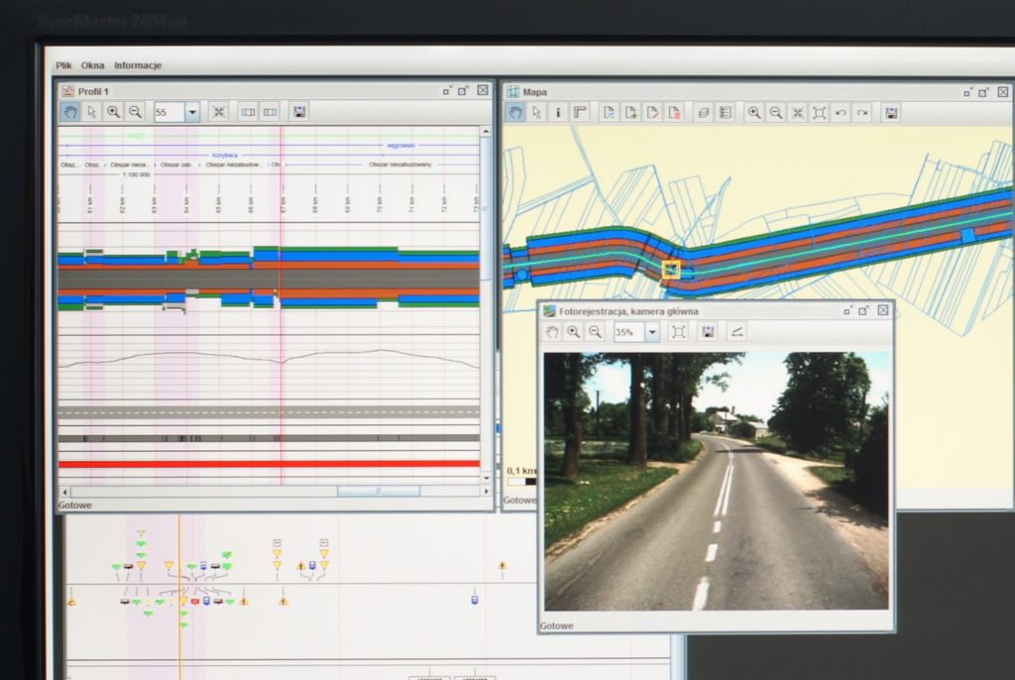Click the scroll-down arrow in Profil 1
Viewport: 1015px width, 680px height.
pyautogui.click(x=486, y=478)
